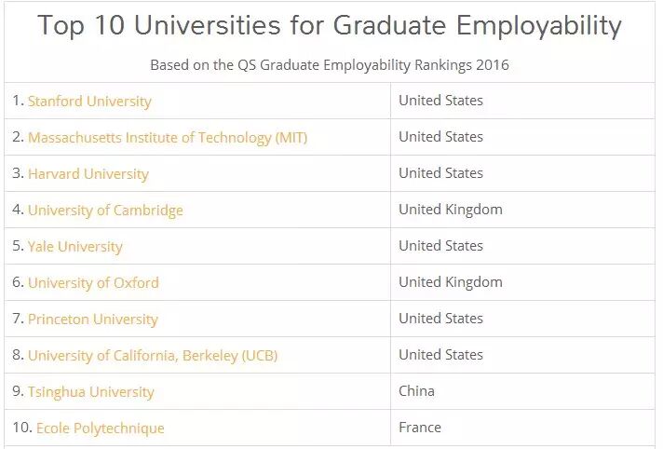Click the China country cell
The width and height of the screenshot is (663, 449).
pyautogui.click(x=416, y=390)
